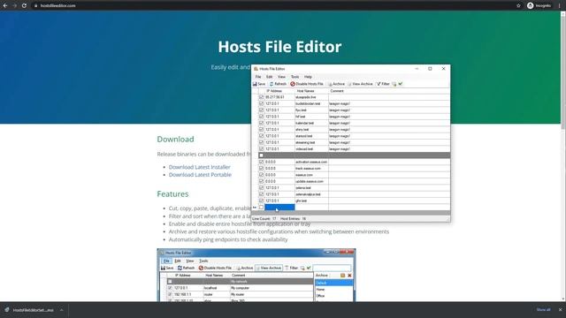Click the small copy icon after Filter
The width and height of the screenshot is (566, 318).
tap(394, 84)
